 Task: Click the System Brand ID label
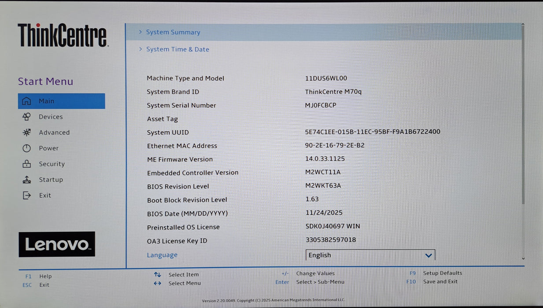point(173,92)
